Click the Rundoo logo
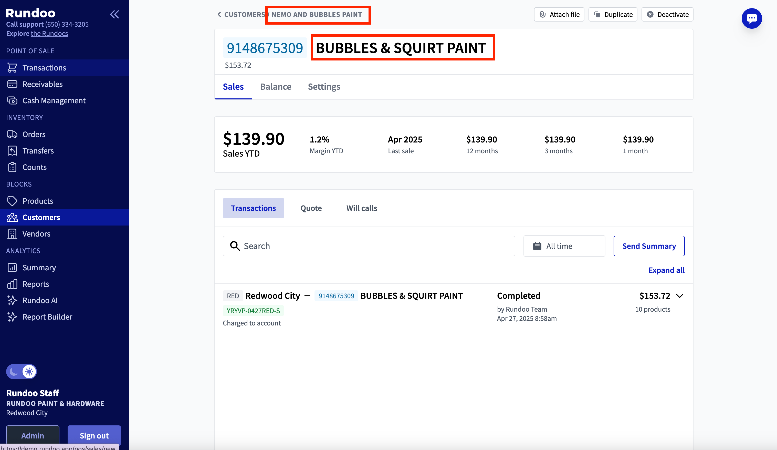 (x=30, y=13)
